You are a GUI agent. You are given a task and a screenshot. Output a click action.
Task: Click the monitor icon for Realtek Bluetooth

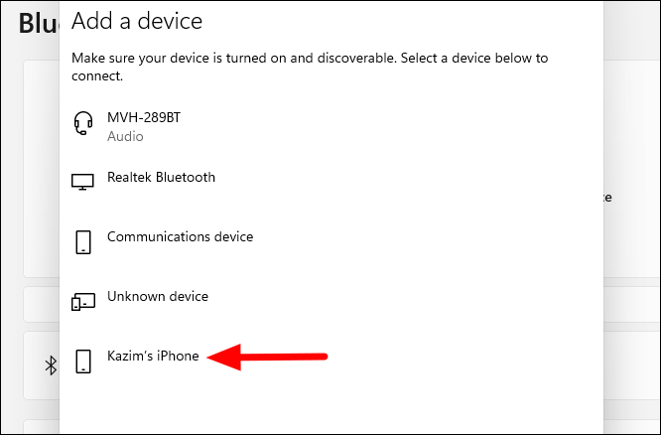click(x=82, y=183)
